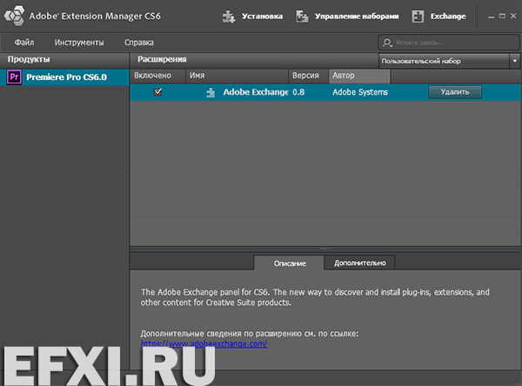The image size is (522, 386).
Task: Maximize the Extension Manager window
Action: pyautogui.click(x=502, y=16)
